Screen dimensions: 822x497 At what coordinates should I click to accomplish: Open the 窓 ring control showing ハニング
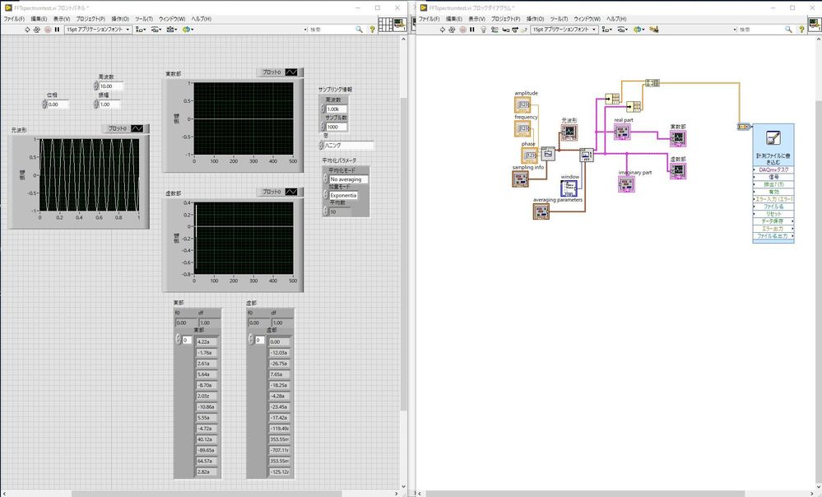pyautogui.click(x=349, y=145)
